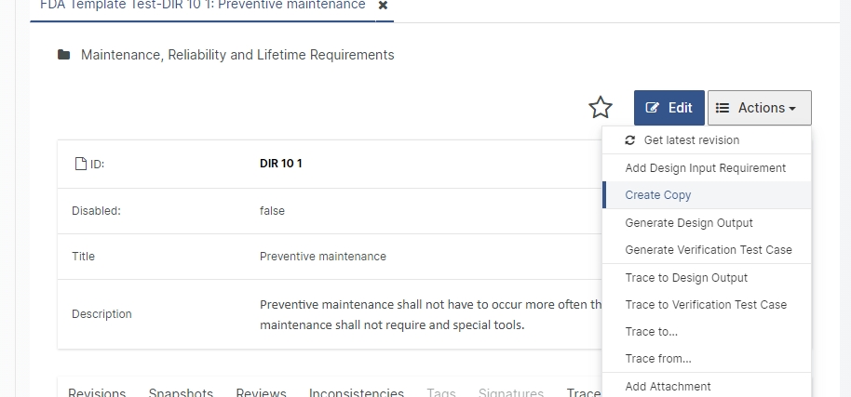Viewport: 851px width, 397px height.
Task: Select Get latest revision
Action: (x=691, y=140)
